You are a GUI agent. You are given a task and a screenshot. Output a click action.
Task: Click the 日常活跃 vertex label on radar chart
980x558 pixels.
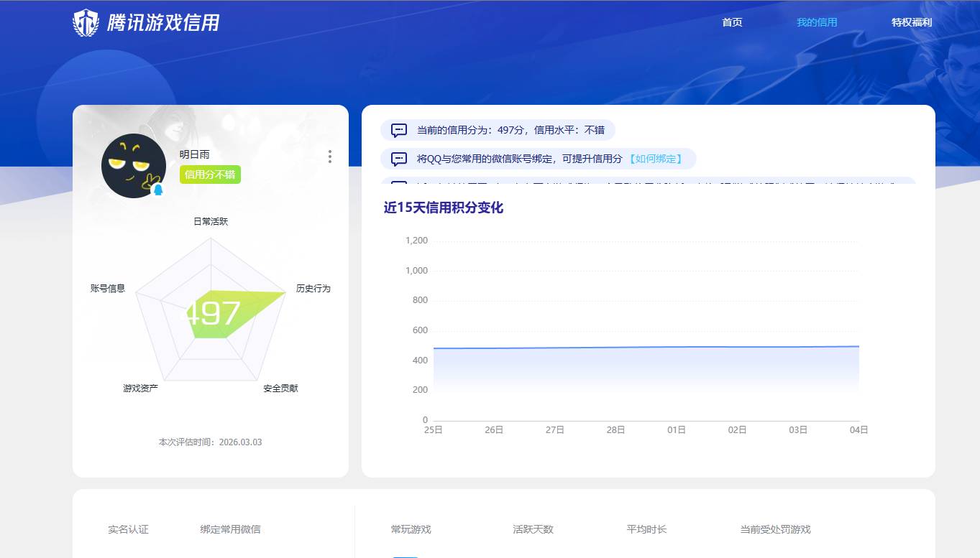pyautogui.click(x=211, y=221)
